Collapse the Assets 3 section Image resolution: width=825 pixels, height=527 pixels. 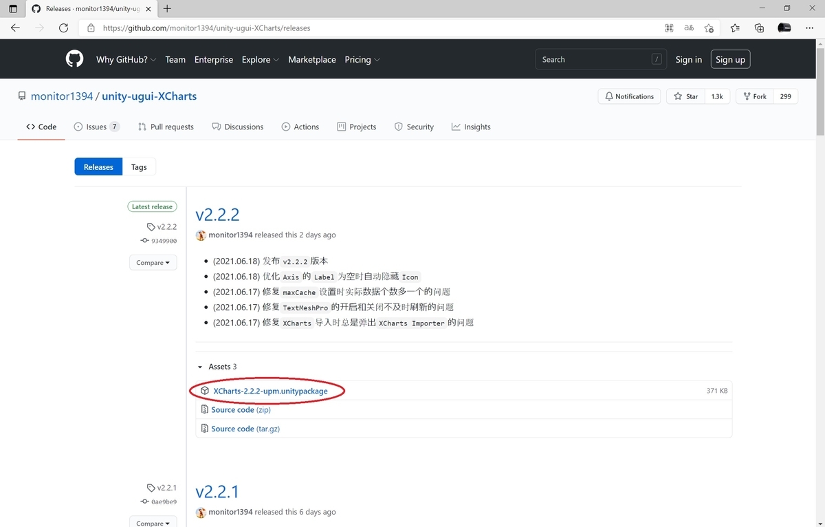tap(200, 366)
